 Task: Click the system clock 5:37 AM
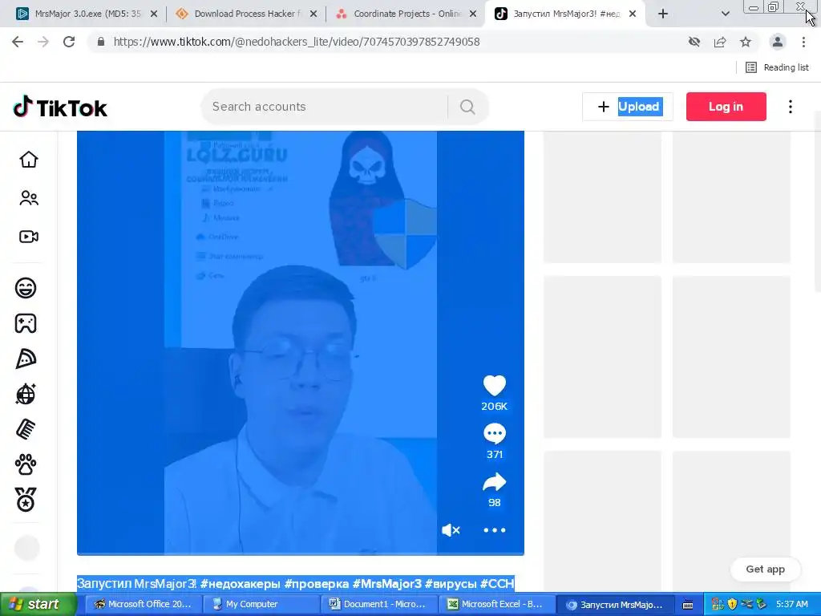coord(791,604)
